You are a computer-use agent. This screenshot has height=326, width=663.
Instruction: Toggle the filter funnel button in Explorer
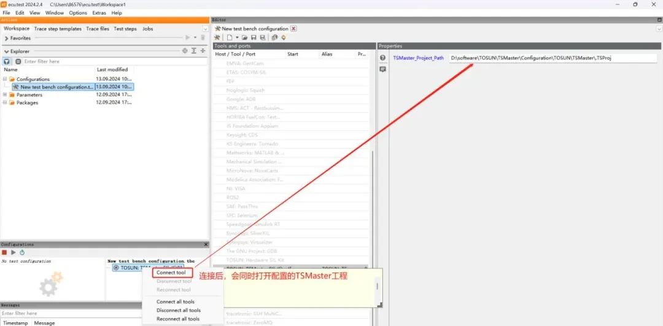click(7, 61)
